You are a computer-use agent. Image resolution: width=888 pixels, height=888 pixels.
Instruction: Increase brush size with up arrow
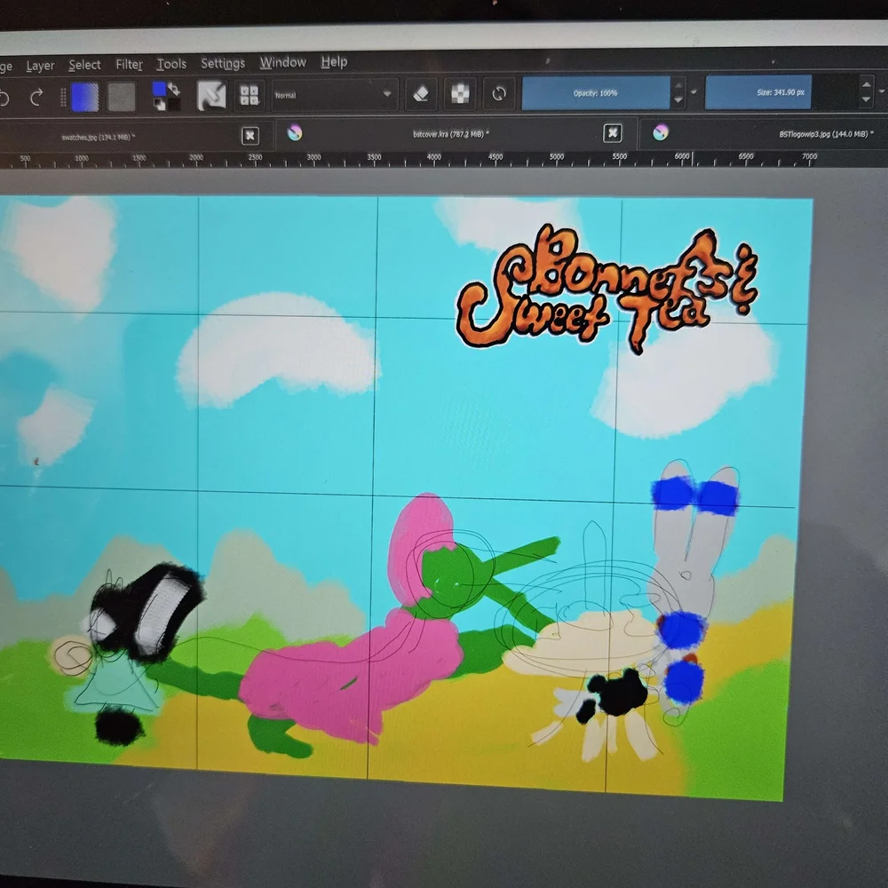click(866, 85)
